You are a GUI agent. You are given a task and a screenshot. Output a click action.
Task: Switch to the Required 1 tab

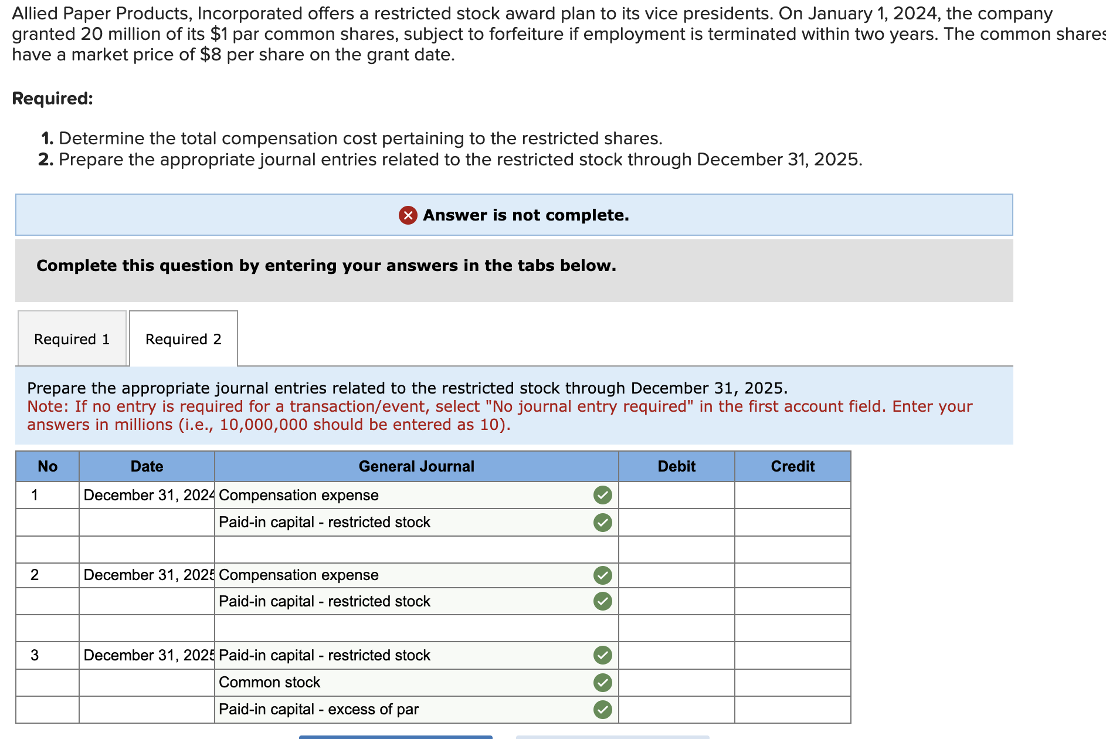[72, 338]
